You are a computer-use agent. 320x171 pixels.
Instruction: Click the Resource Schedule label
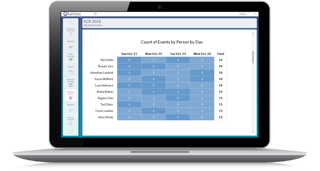pyautogui.click(x=71, y=80)
